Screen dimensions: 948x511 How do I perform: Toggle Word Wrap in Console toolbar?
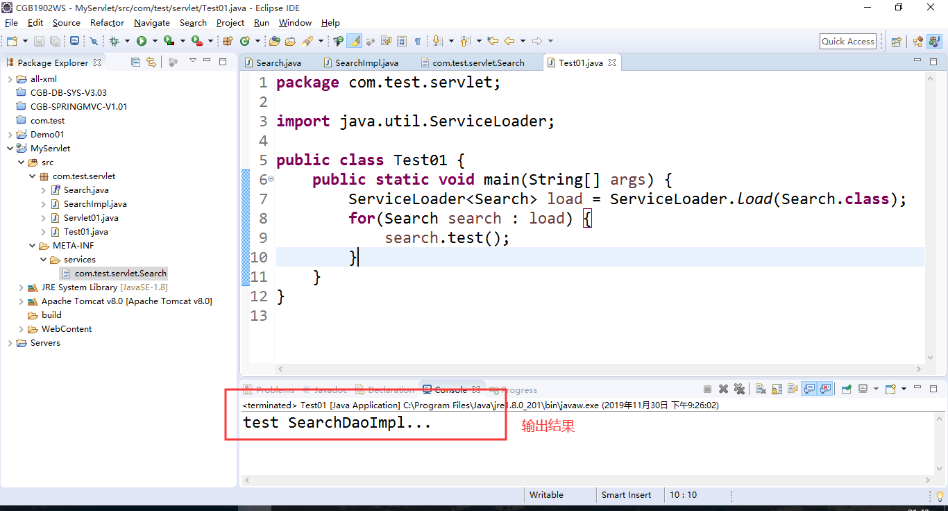click(x=793, y=389)
